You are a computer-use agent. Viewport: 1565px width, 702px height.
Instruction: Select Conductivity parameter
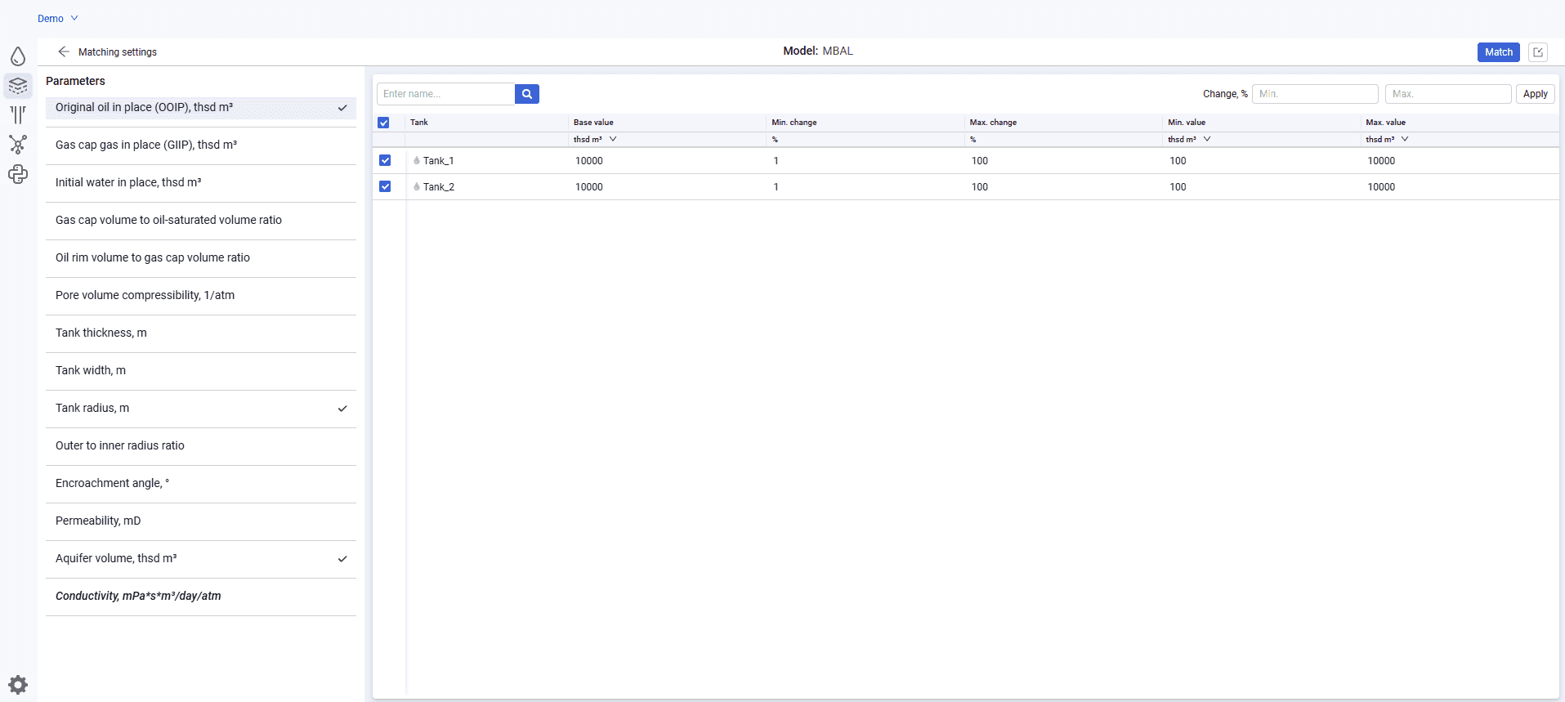201,597
